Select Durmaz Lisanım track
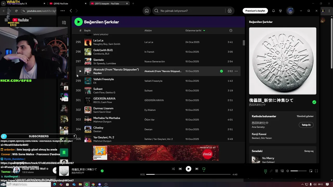The width and height of the screenshot is (333, 187). coord(103,108)
